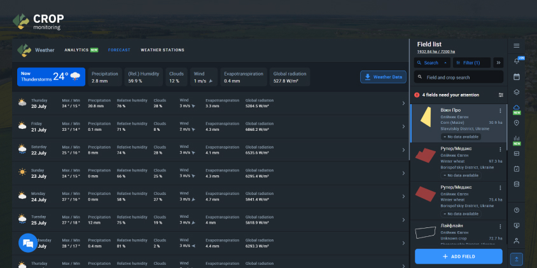Switch to the Weather Stations tab
The image size is (537, 268).
tap(162, 50)
